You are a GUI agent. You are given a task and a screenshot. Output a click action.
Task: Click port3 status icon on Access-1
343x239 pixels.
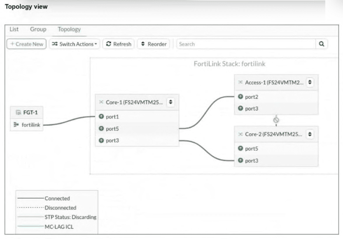(x=240, y=109)
